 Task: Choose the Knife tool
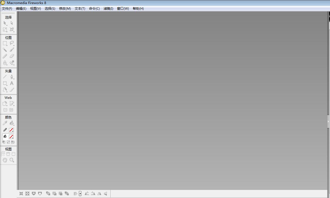click(x=12, y=90)
